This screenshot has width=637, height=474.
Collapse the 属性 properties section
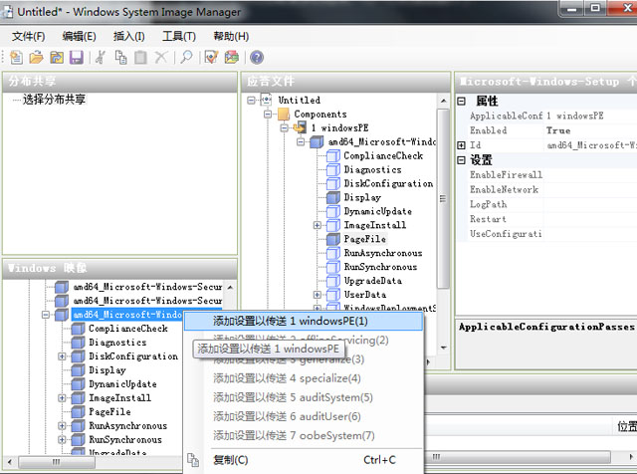coord(462,101)
